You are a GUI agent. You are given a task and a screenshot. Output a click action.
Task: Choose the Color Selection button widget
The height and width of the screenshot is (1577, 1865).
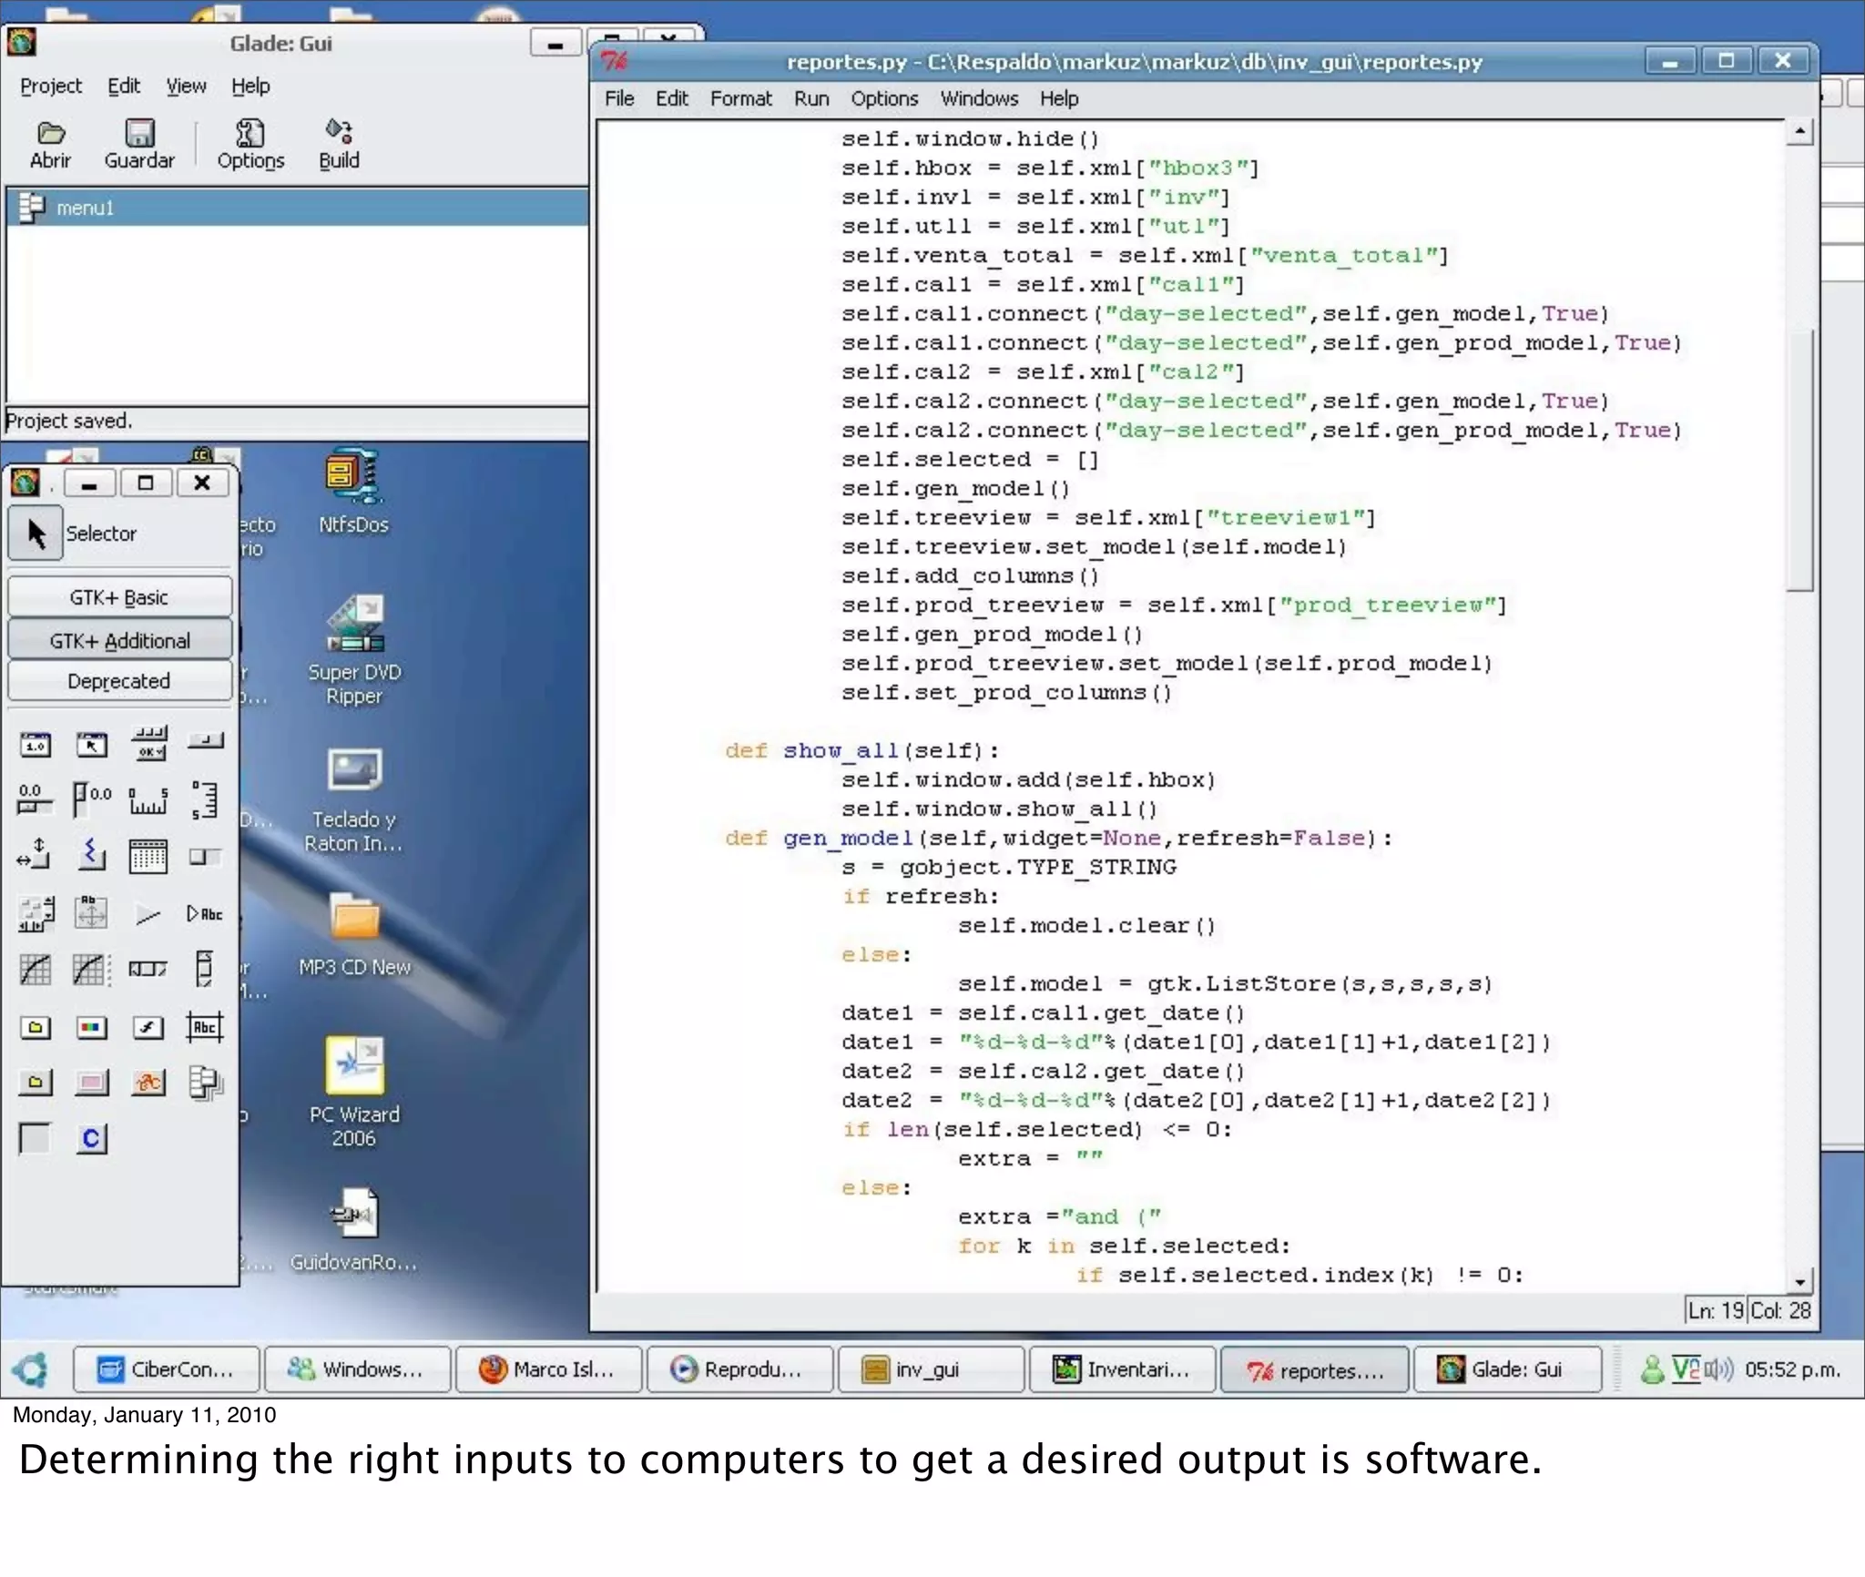tap(91, 1028)
